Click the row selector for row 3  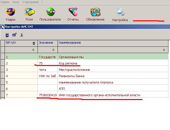coord(3,69)
